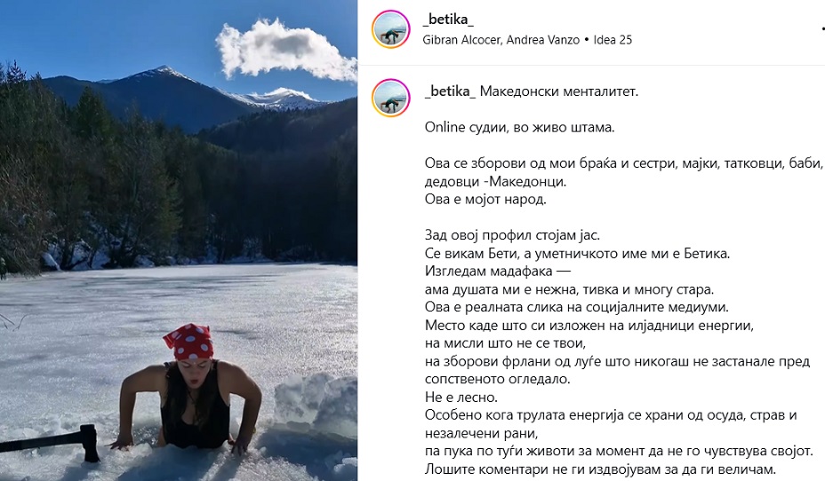Open more options dots in post header

pyautogui.click(x=822, y=29)
